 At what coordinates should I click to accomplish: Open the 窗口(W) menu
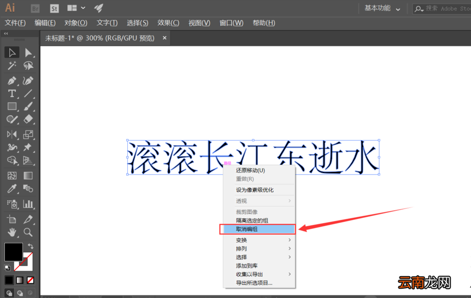(x=231, y=23)
